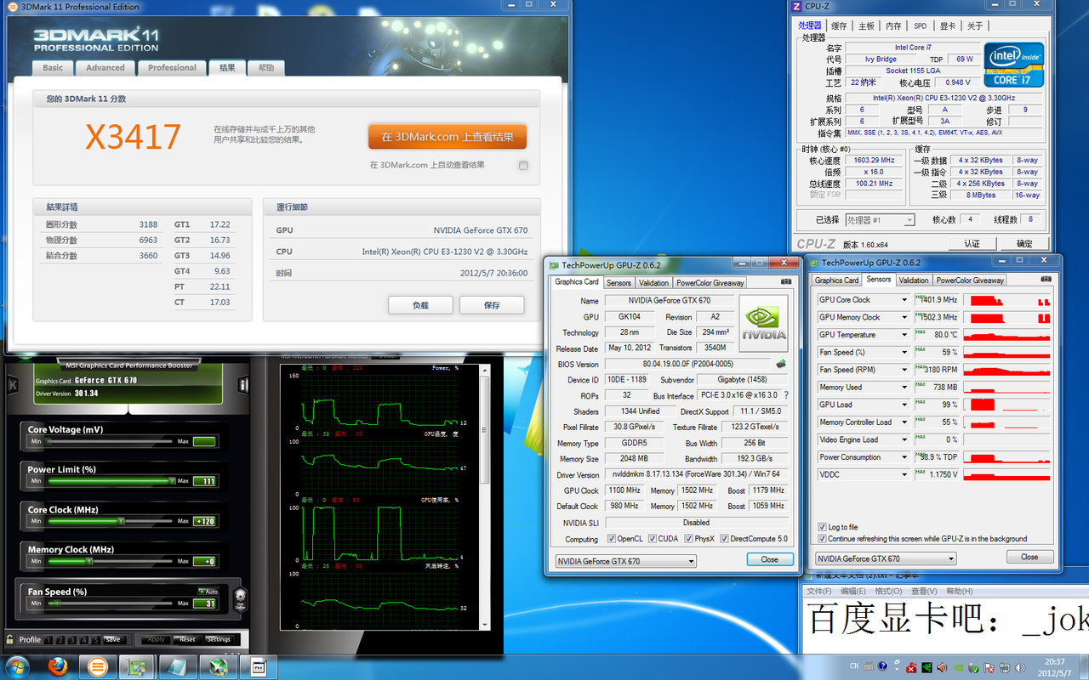1089x680 pixels.
Task: Click camera screenshot icon in GPU-Z Graphics Card window
Action: pyautogui.click(x=785, y=281)
